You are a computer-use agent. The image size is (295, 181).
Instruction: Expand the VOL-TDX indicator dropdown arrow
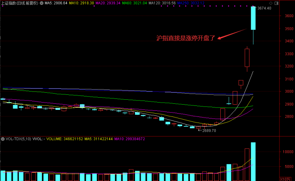coord(2,139)
